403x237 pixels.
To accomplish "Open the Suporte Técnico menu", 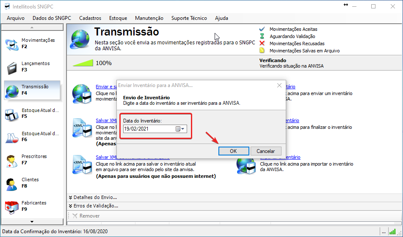I will (189, 18).
